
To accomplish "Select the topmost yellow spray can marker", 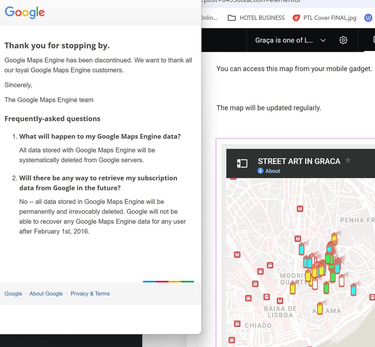I will pos(334,238).
